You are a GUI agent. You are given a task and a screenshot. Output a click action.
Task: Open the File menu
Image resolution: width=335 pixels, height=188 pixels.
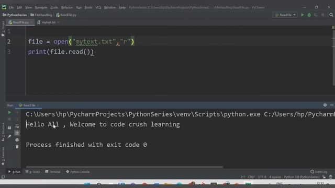[x=12, y=7]
